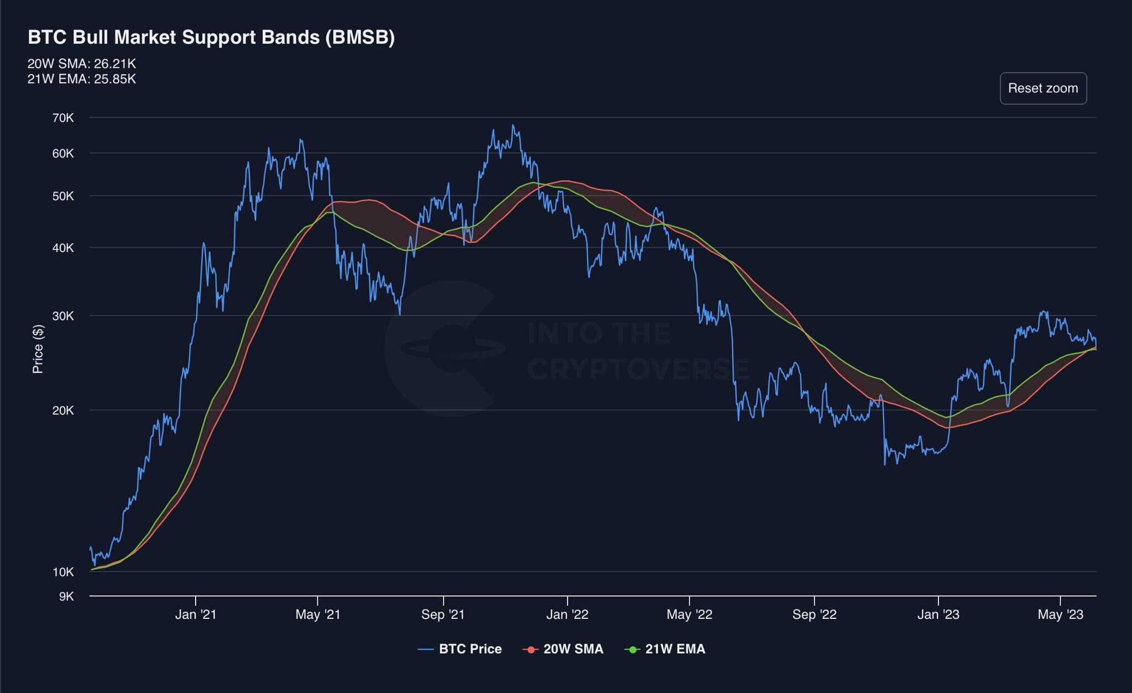Click the 70K y-axis label
Image resolution: width=1132 pixels, height=693 pixels.
63,118
